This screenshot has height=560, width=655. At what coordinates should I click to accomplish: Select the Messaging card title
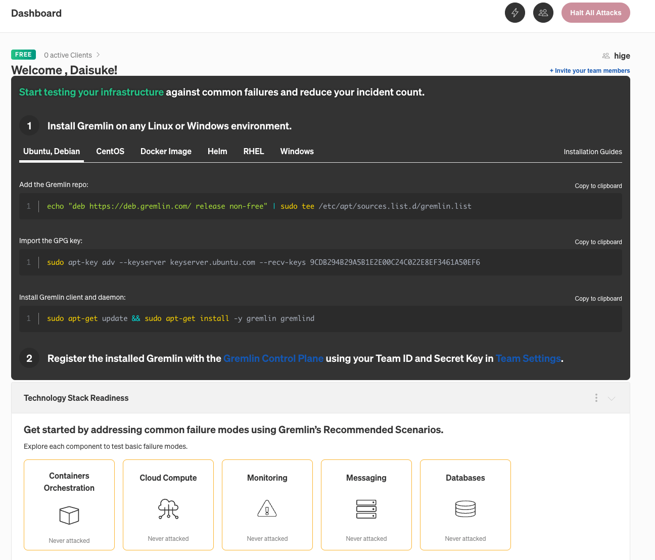tap(366, 478)
